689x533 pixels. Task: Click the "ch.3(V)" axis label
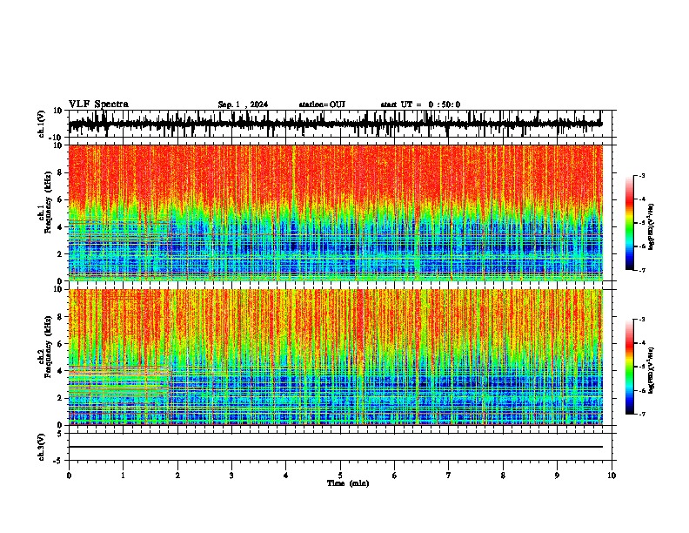pyautogui.click(x=42, y=447)
